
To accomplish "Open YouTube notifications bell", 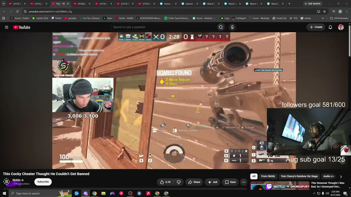I will pos(330,27).
